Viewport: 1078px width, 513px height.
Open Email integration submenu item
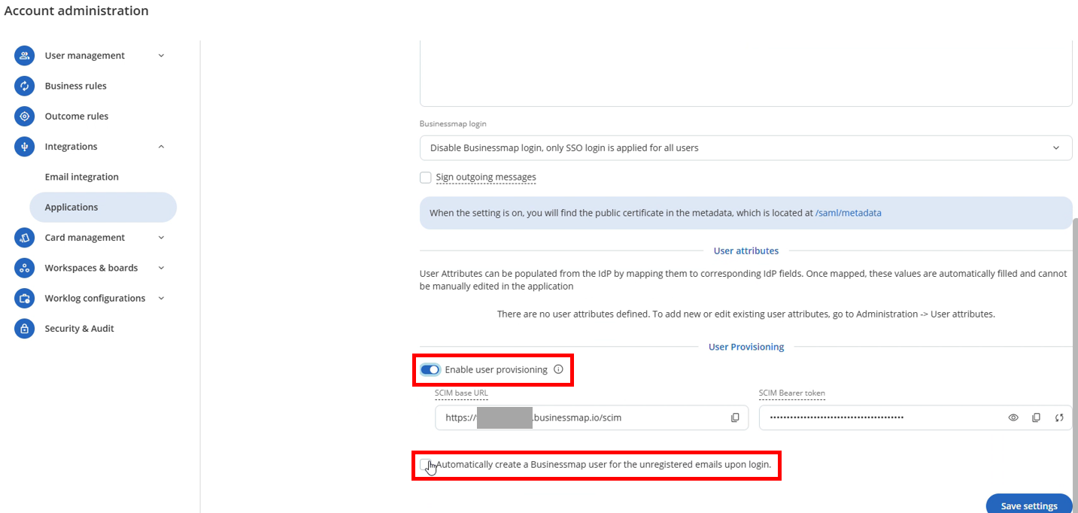82,177
